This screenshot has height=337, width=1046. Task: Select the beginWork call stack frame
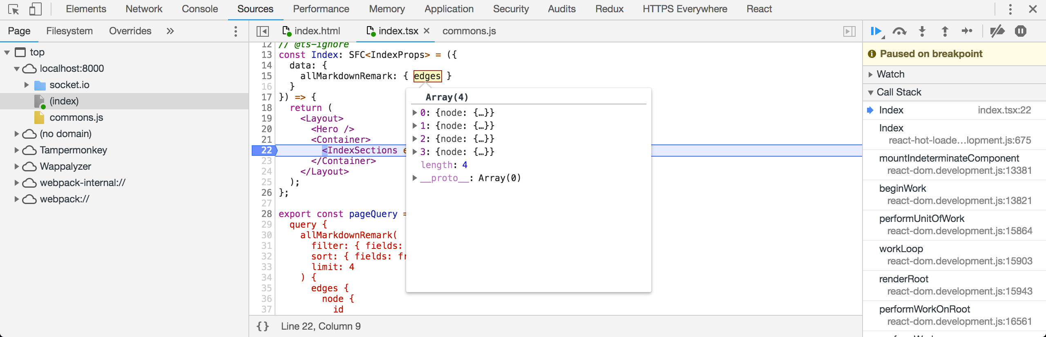click(954, 194)
